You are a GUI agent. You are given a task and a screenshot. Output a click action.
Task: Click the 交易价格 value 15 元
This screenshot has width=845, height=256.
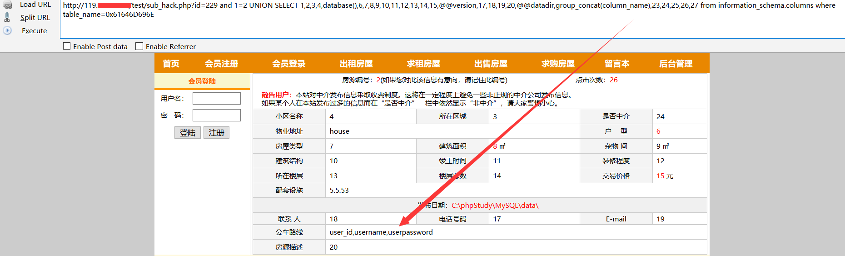(665, 176)
